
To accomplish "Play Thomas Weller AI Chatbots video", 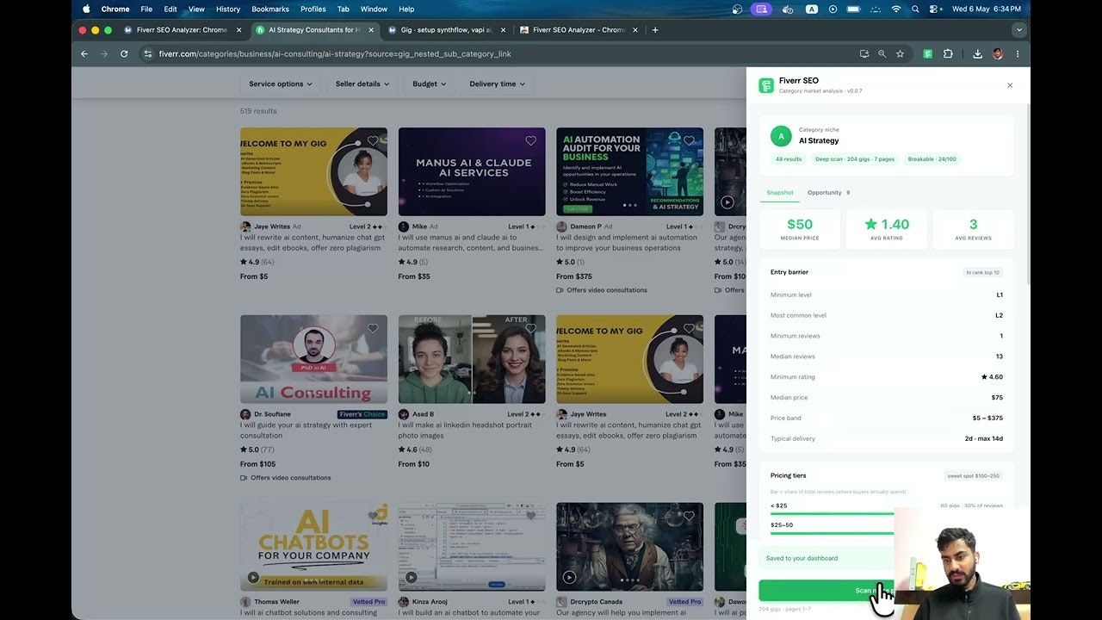I will 253,577.
